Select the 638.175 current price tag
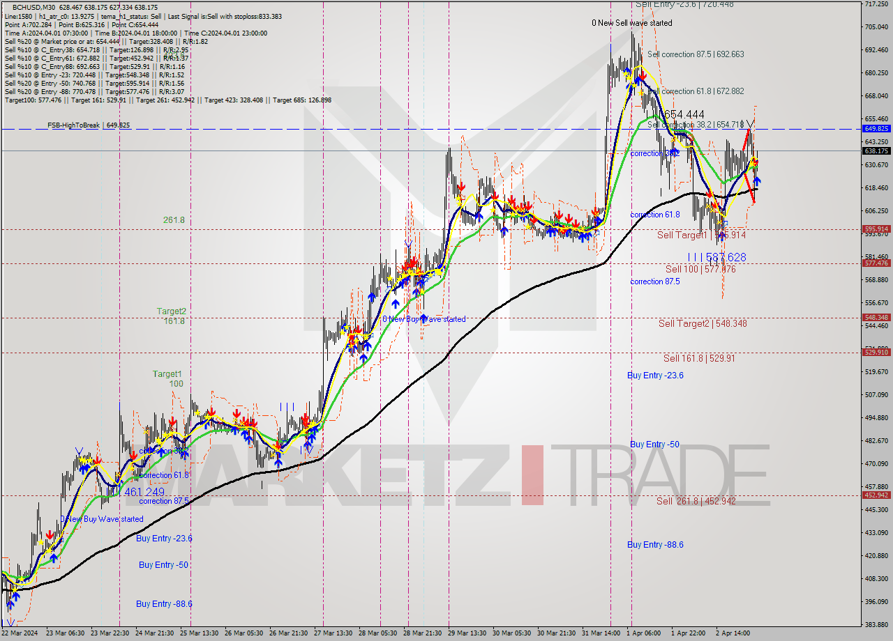The height and width of the screenshot is (641, 893). (x=876, y=150)
